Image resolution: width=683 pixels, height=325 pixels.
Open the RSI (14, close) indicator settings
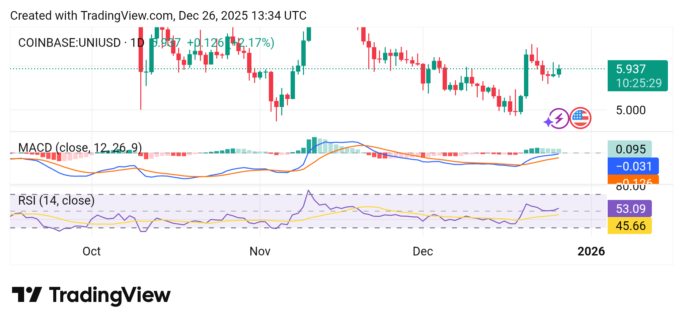coord(56,201)
